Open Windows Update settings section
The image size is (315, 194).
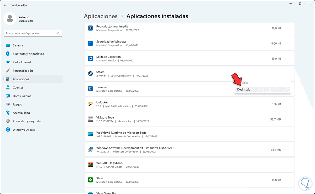(x=24, y=130)
